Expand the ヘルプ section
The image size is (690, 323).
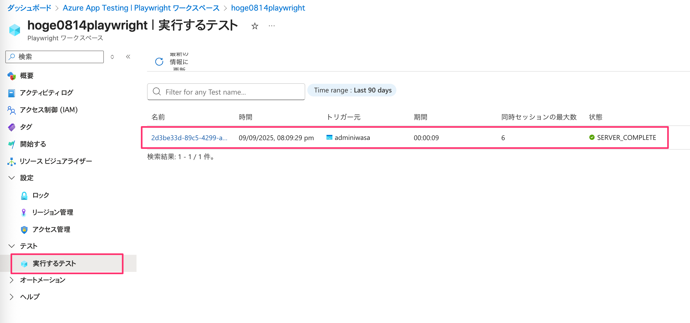pyautogui.click(x=12, y=297)
